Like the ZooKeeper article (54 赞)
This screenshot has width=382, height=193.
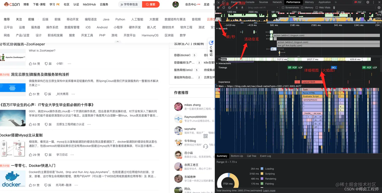pyautogui.click(x=34, y=64)
